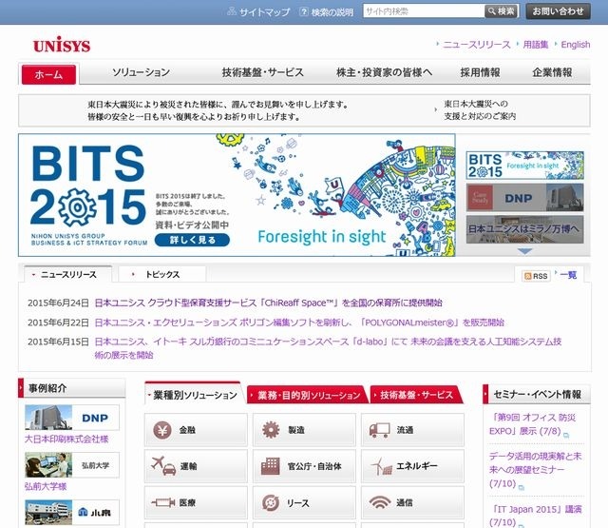Image resolution: width=608 pixels, height=528 pixels.
Task: Select the ミラノ万博 banner thumbnail
Action: coord(524,229)
